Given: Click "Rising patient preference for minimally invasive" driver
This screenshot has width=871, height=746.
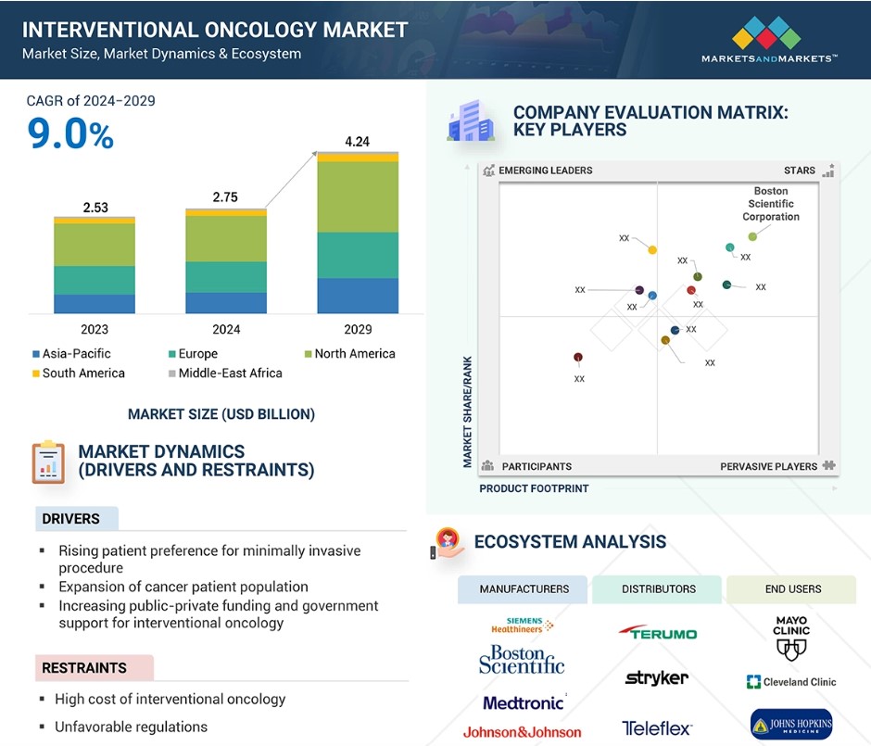Looking at the screenshot, I should [x=209, y=559].
